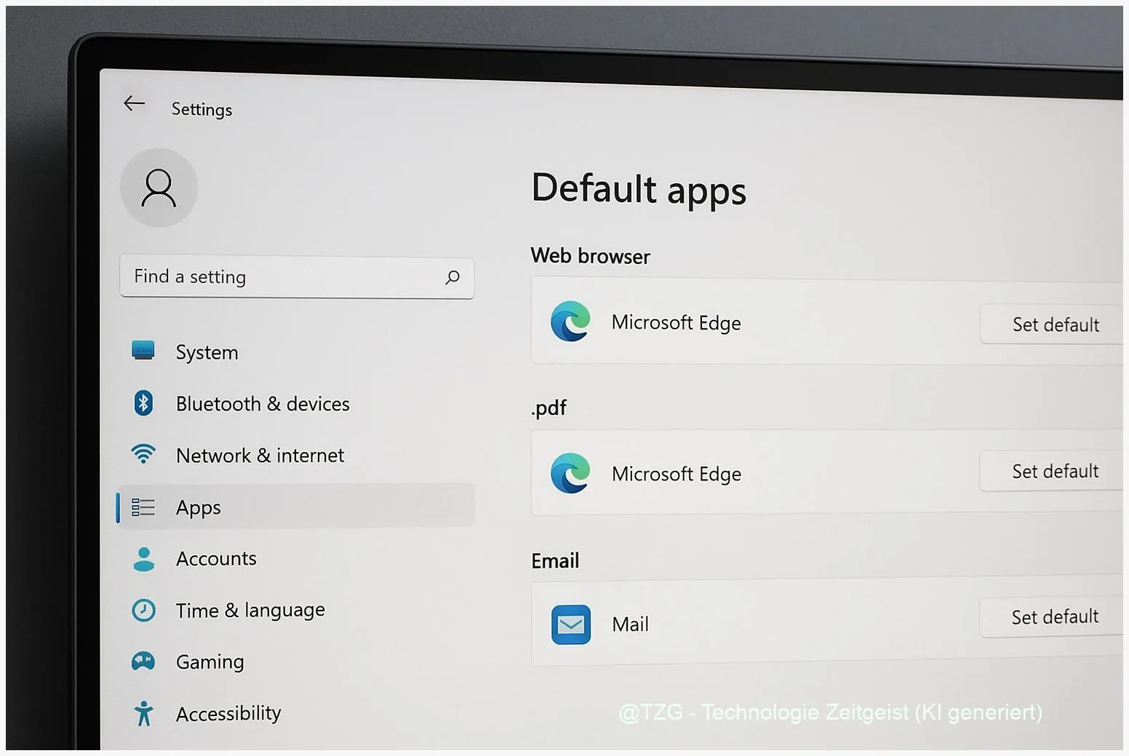Click the Gaming controller icon

pos(143,661)
